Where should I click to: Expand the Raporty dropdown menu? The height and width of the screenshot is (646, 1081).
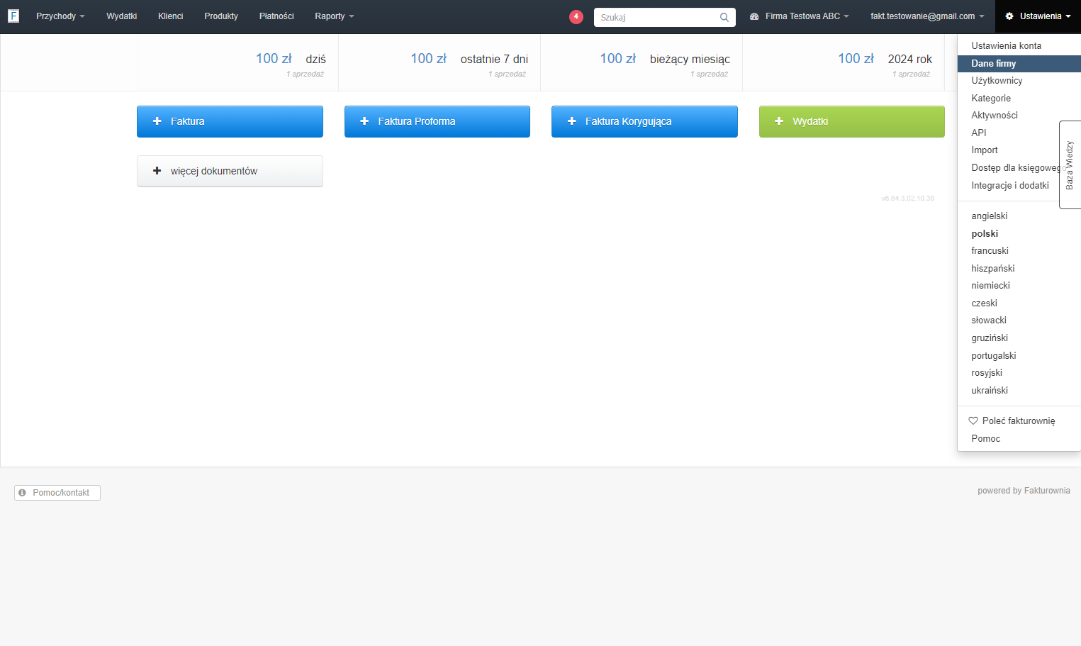[335, 16]
